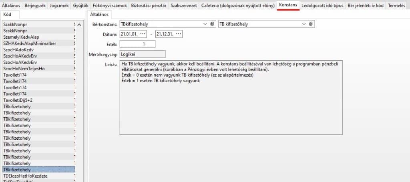Expand the Bérkonstans code dropdown

(205, 24)
